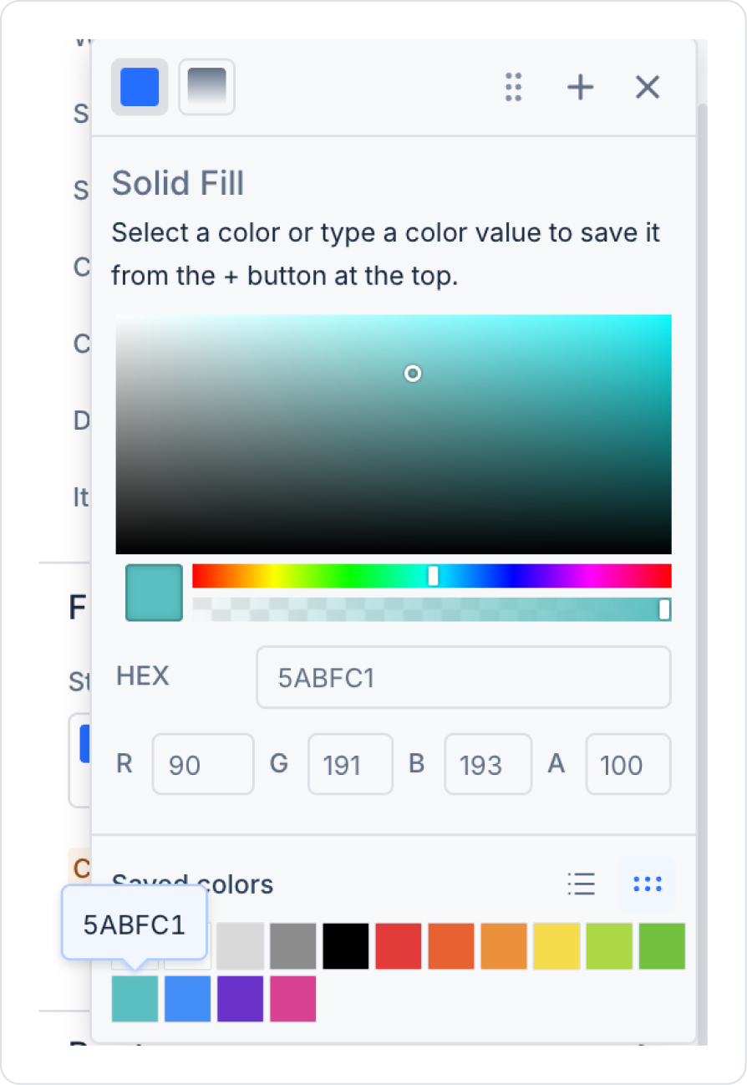Viewport: 747px width, 1085px height.
Task: Switch saved colors to list view
Action: tap(581, 884)
